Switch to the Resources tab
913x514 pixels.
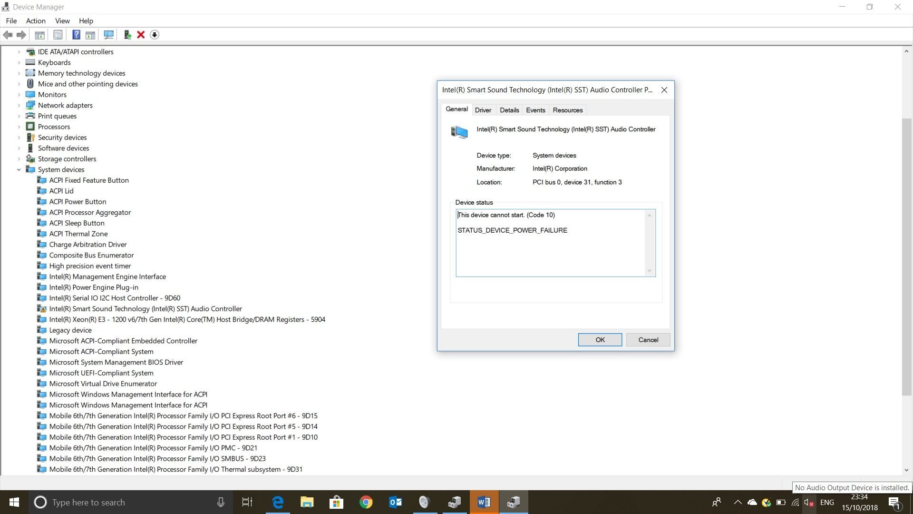click(x=568, y=110)
